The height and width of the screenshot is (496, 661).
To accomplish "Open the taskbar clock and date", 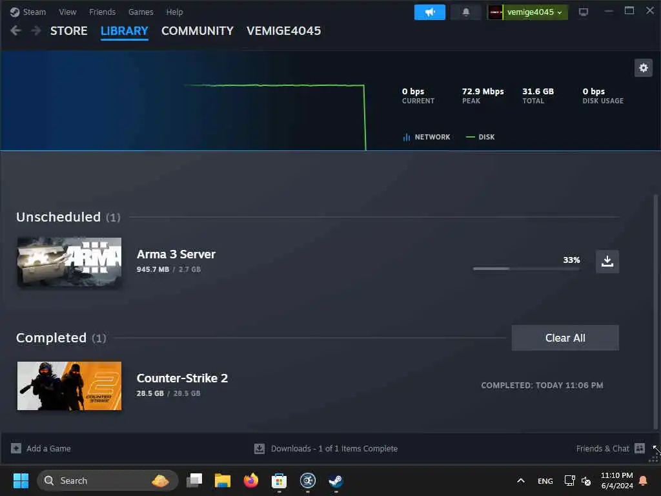I will pos(616,480).
